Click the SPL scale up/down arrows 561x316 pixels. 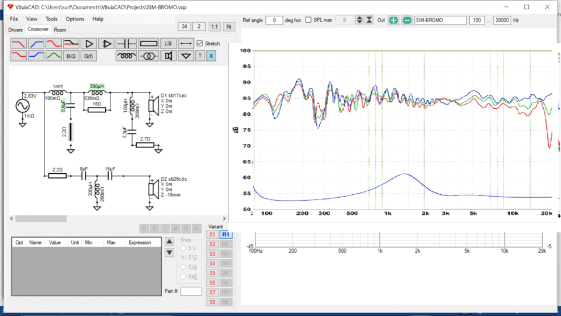[359, 20]
